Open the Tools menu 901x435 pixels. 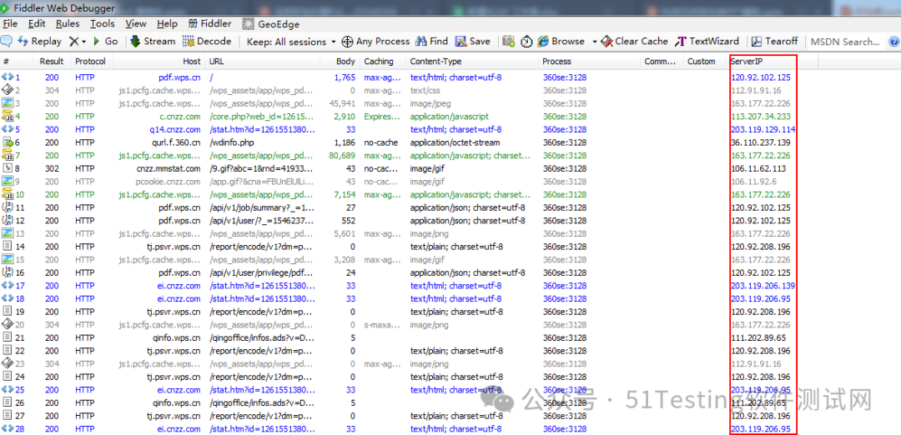103,24
